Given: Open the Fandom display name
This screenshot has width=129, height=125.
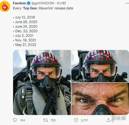Looking at the screenshot, I should click(x=19, y=3).
